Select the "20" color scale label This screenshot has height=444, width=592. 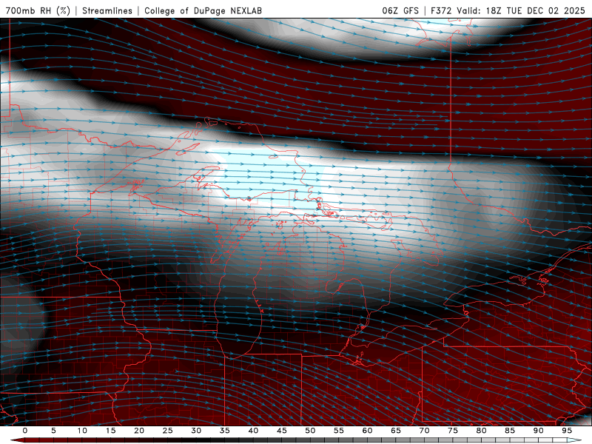[x=139, y=431]
